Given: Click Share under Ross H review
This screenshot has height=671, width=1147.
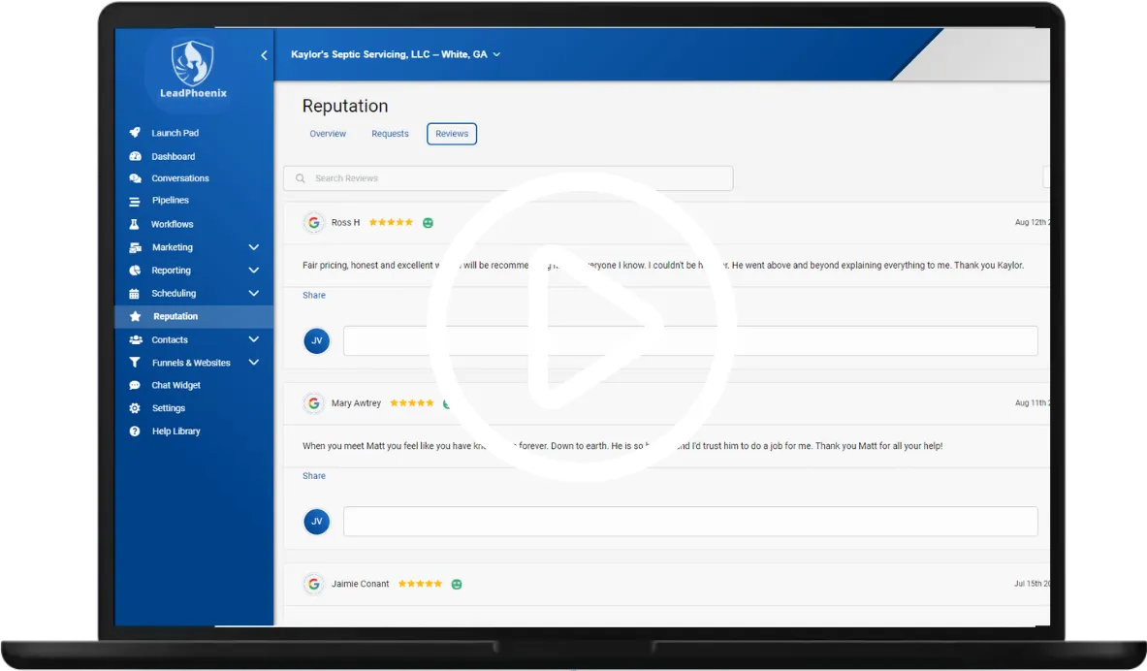Looking at the screenshot, I should coord(314,295).
